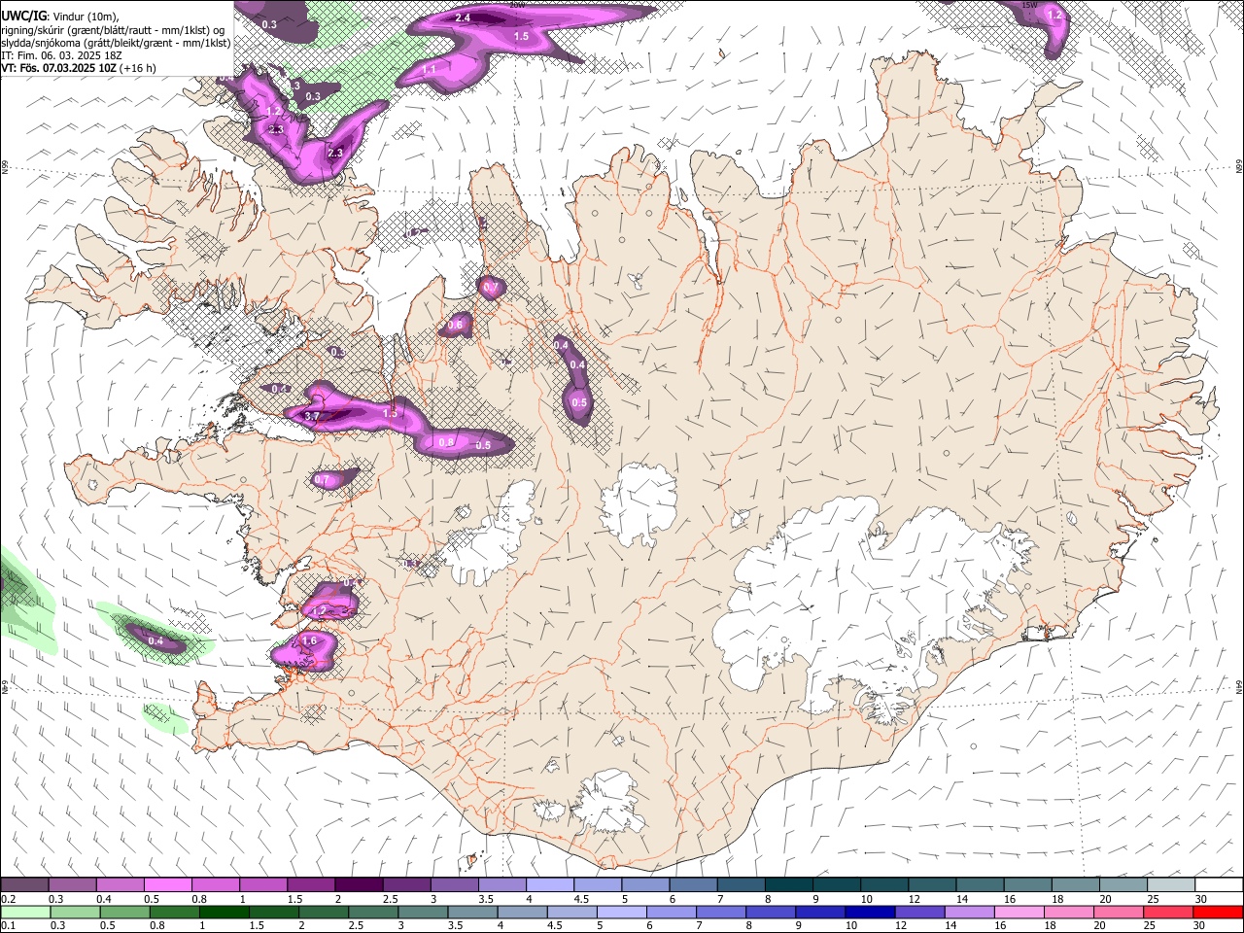The height and width of the screenshot is (933, 1244).
Task: Click the 1.6 snowfall value on the map
Action: click(310, 641)
